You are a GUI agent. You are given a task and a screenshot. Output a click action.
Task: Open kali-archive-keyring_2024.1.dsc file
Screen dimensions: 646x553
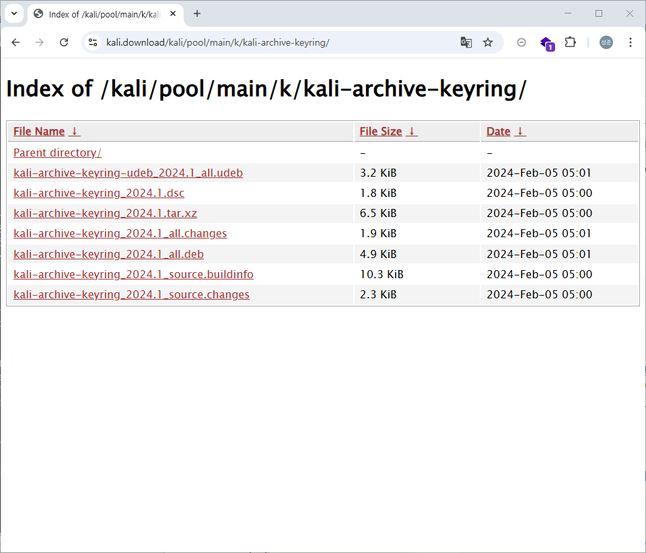pyautogui.click(x=99, y=193)
